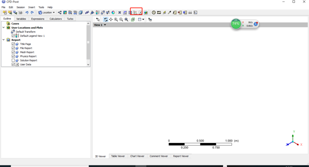
Task: Collapse the Report tree node
Action: 4,40
